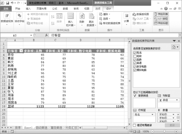Select column B header

pyautogui.click(x=34, y=40)
